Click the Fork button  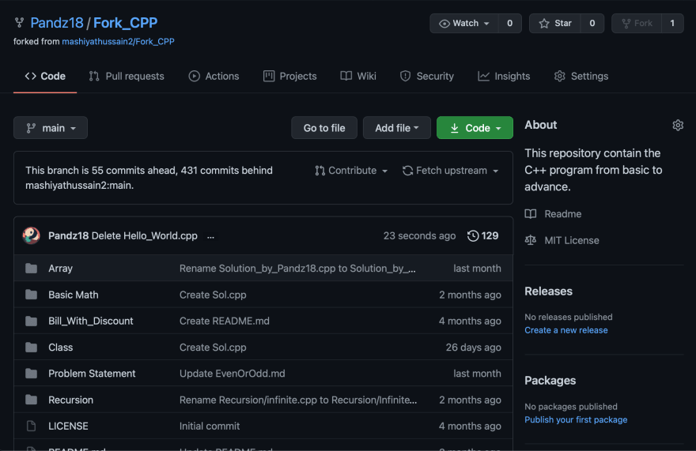tap(637, 23)
